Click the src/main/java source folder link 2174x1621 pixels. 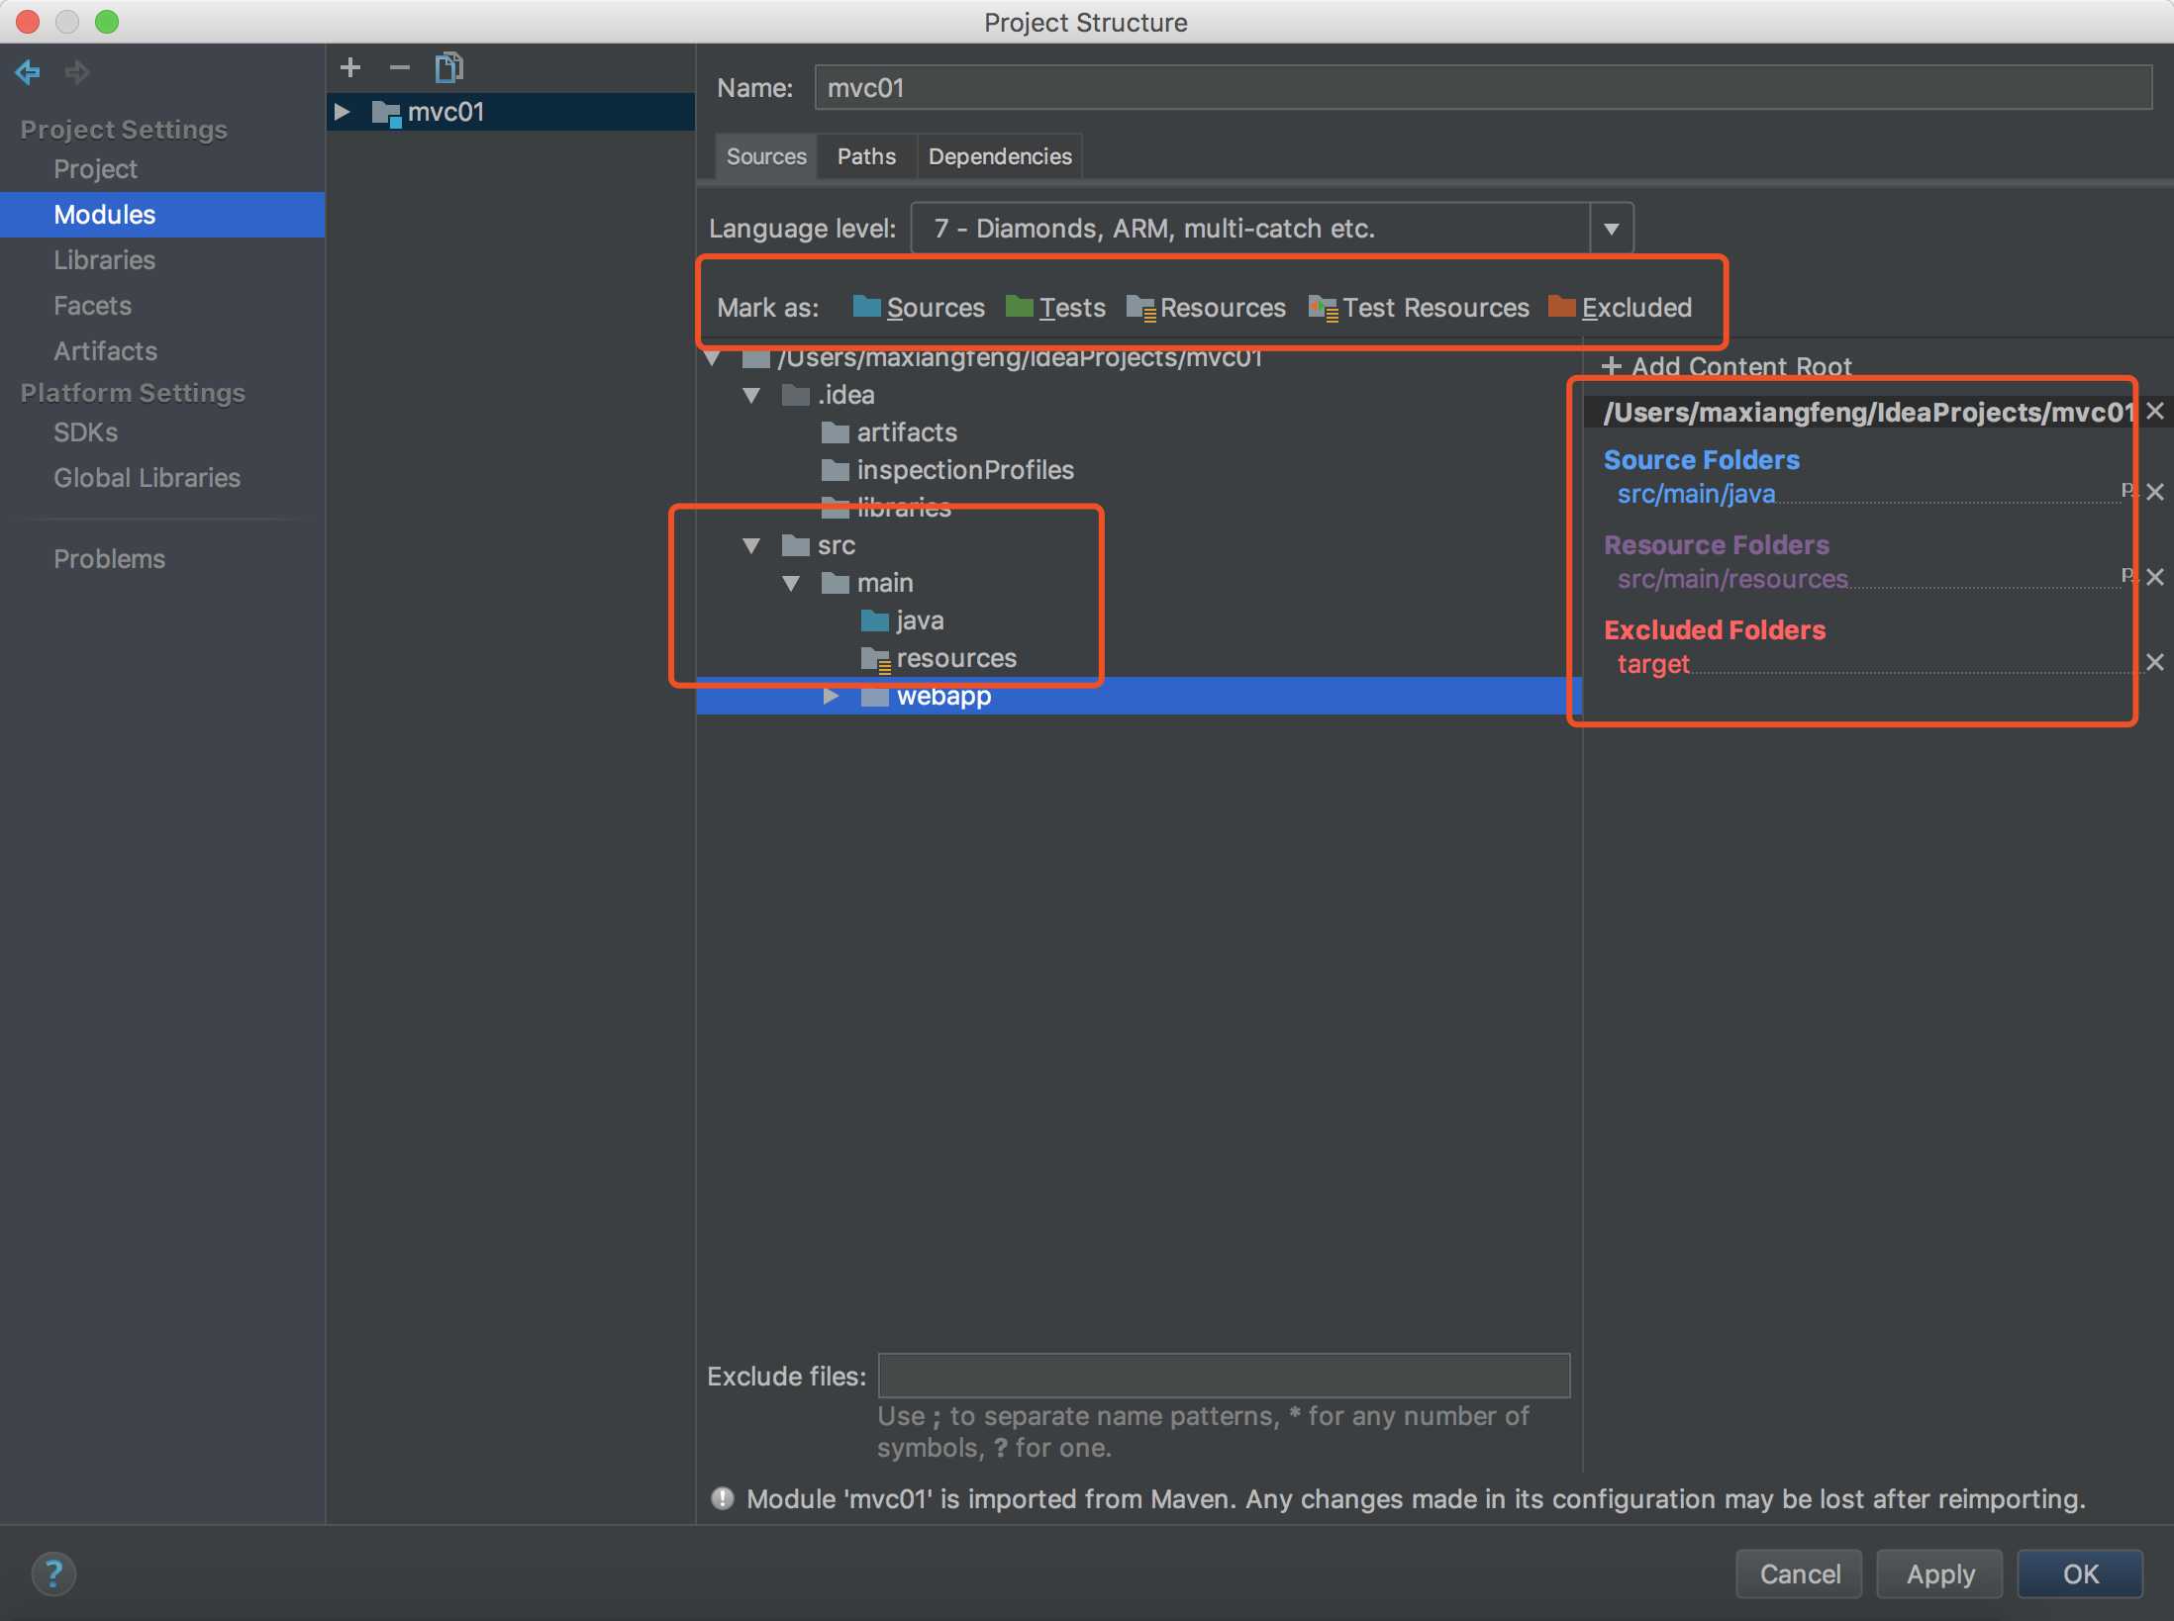(x=1696, y=494)
